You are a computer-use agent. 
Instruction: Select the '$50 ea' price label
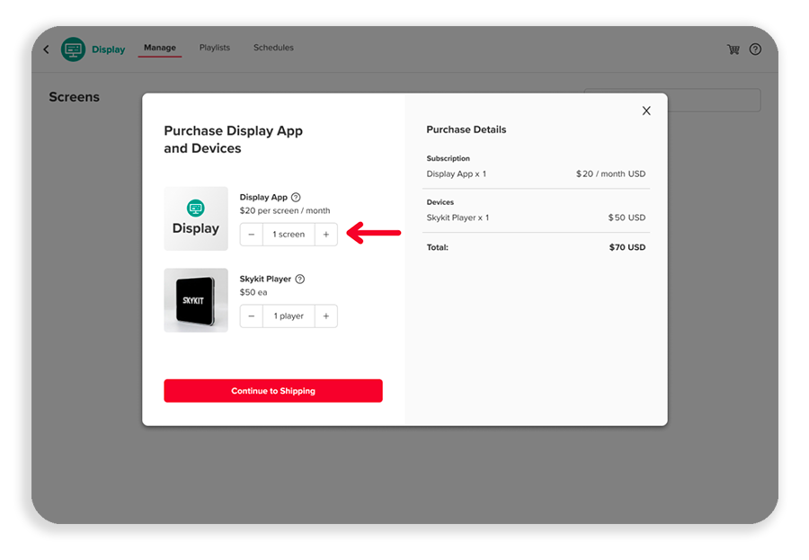[253, 292]
